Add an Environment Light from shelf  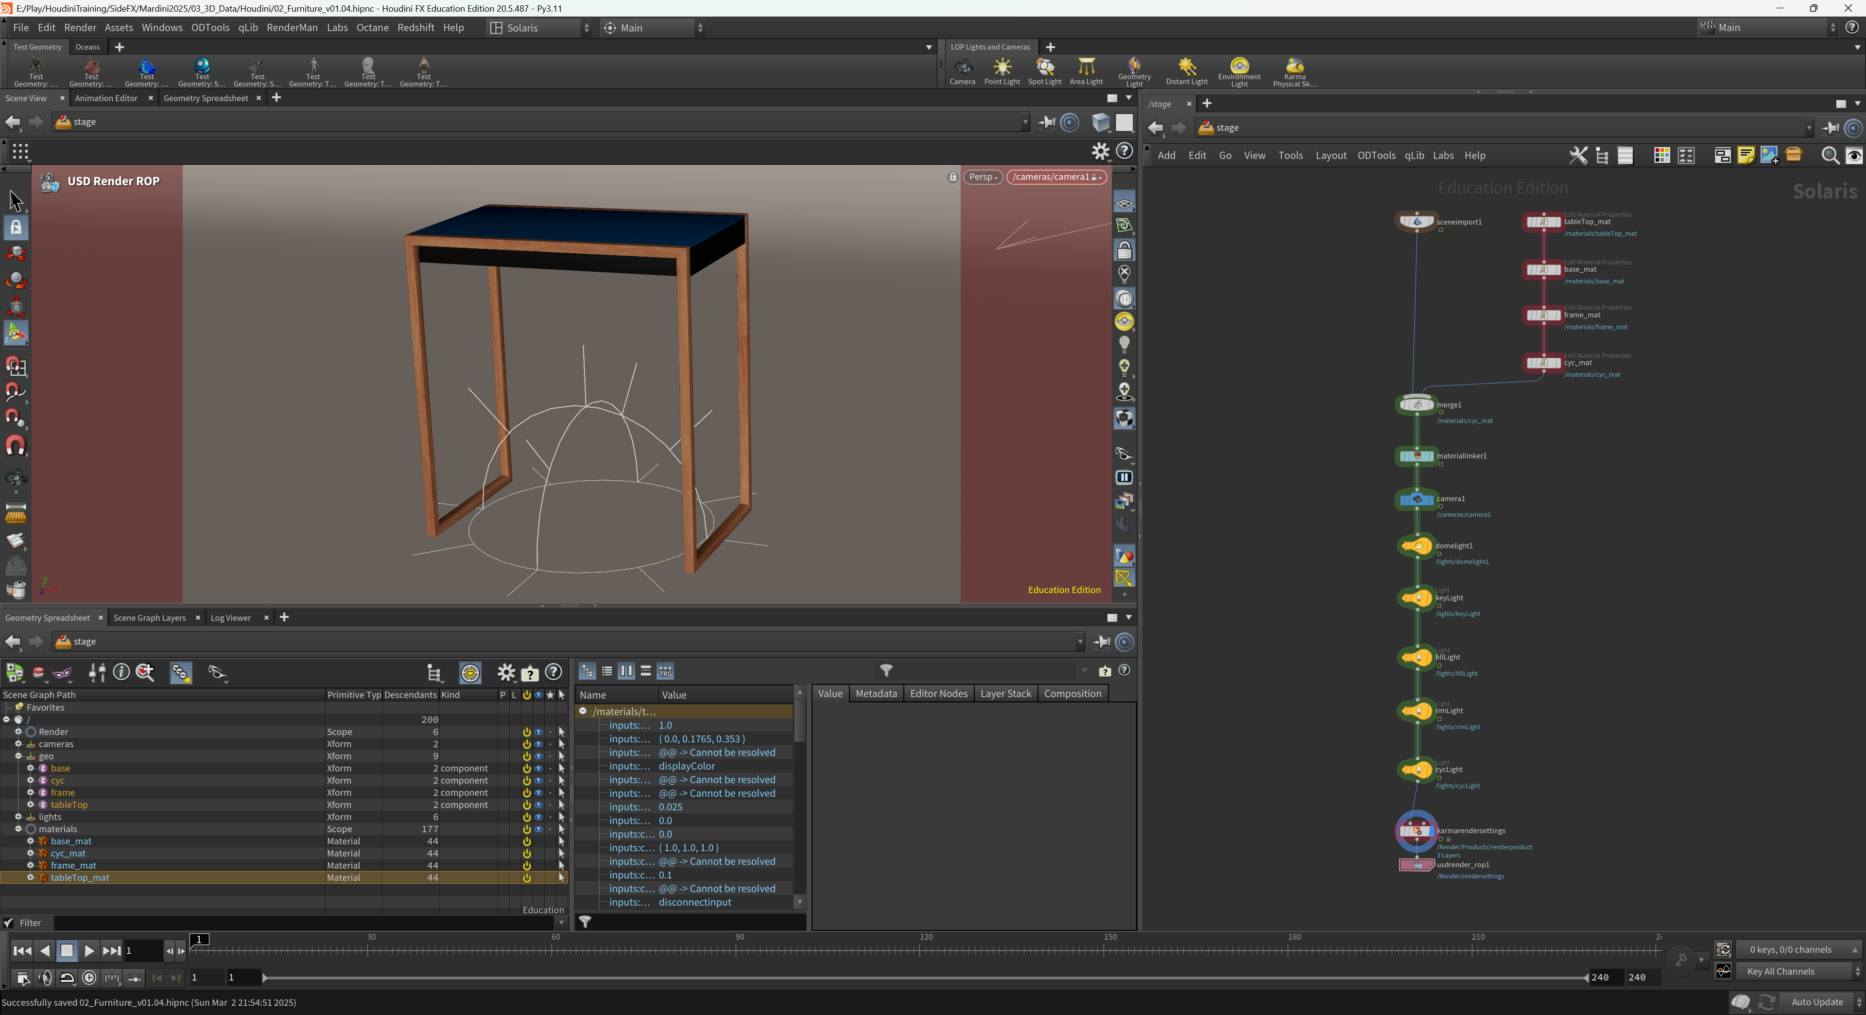[1240, 72]
